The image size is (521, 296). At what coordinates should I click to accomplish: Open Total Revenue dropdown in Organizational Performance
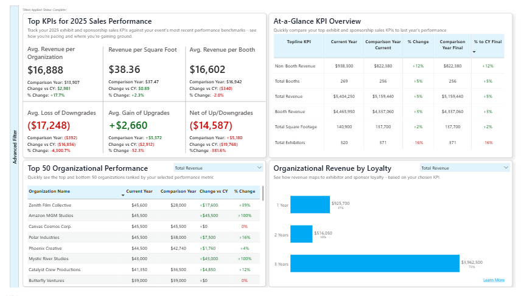point(217,168)
